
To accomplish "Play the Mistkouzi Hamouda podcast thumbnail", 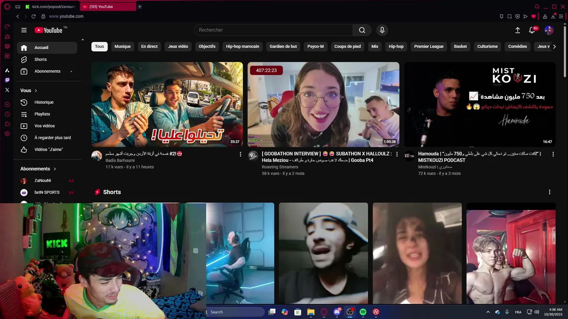I will pyautogui.click(x=480, y=105).
